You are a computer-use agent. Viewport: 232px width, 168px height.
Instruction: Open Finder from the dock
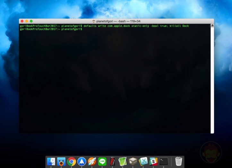click(51, 161)
